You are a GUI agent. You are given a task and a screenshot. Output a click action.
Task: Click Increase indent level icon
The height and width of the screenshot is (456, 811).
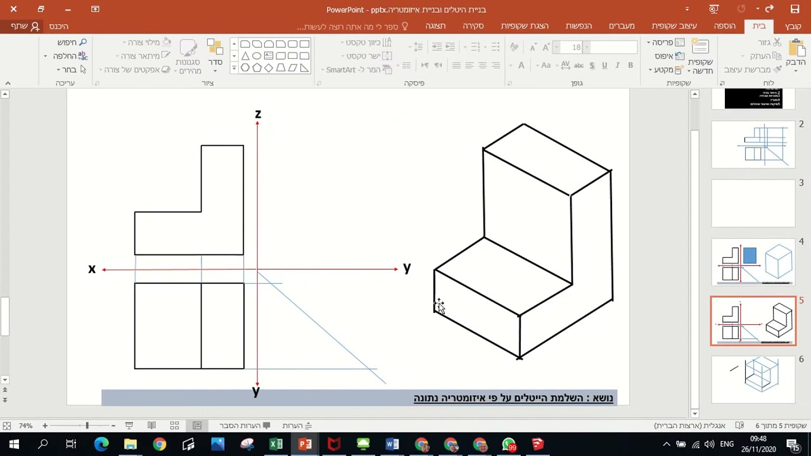[437, 47]
